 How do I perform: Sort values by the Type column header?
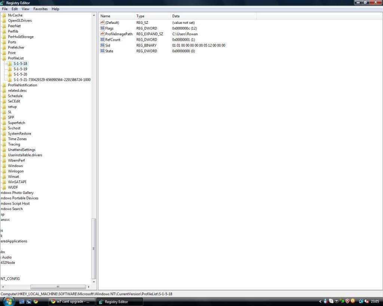pos(152,16)
